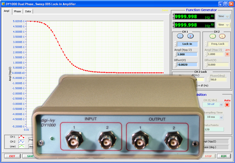Click the LabVIEW title bar icon
Viewport: 235px width, 163px height.
(x=3, y=4)
